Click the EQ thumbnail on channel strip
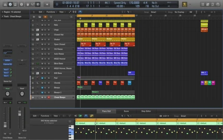This screenshot has height=140, width=223. tap(7, 52)
